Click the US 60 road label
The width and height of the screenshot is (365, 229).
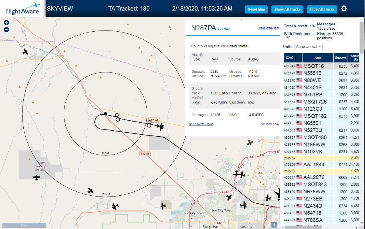pyautogui.click(x=145, y=154)
